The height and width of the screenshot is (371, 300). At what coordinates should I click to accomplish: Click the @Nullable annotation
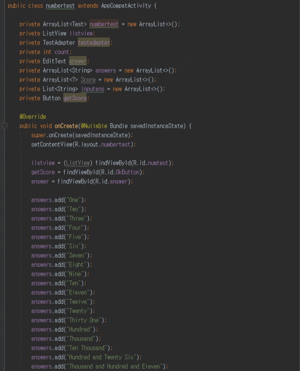(94, 126)
